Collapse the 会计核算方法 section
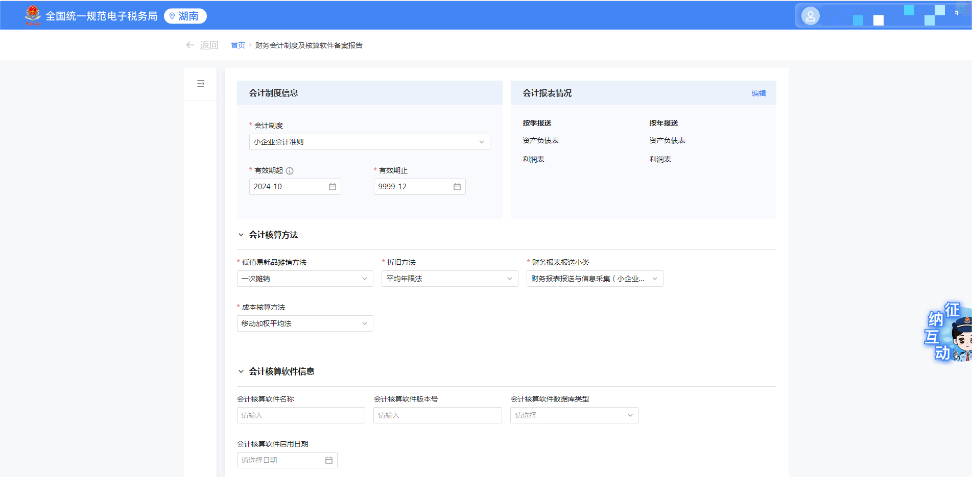This screenshot has height=477, width=972. pyautogui.click(x=241, y=235)
